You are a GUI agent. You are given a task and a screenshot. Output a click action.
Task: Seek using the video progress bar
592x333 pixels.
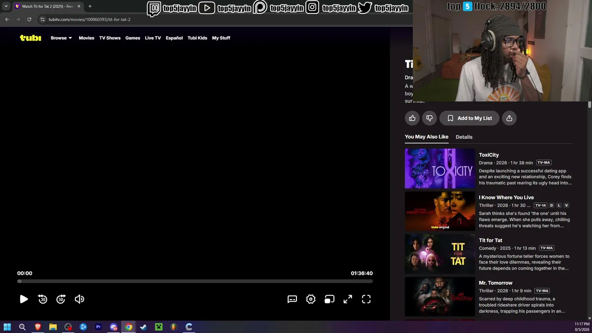coord(195,281)
